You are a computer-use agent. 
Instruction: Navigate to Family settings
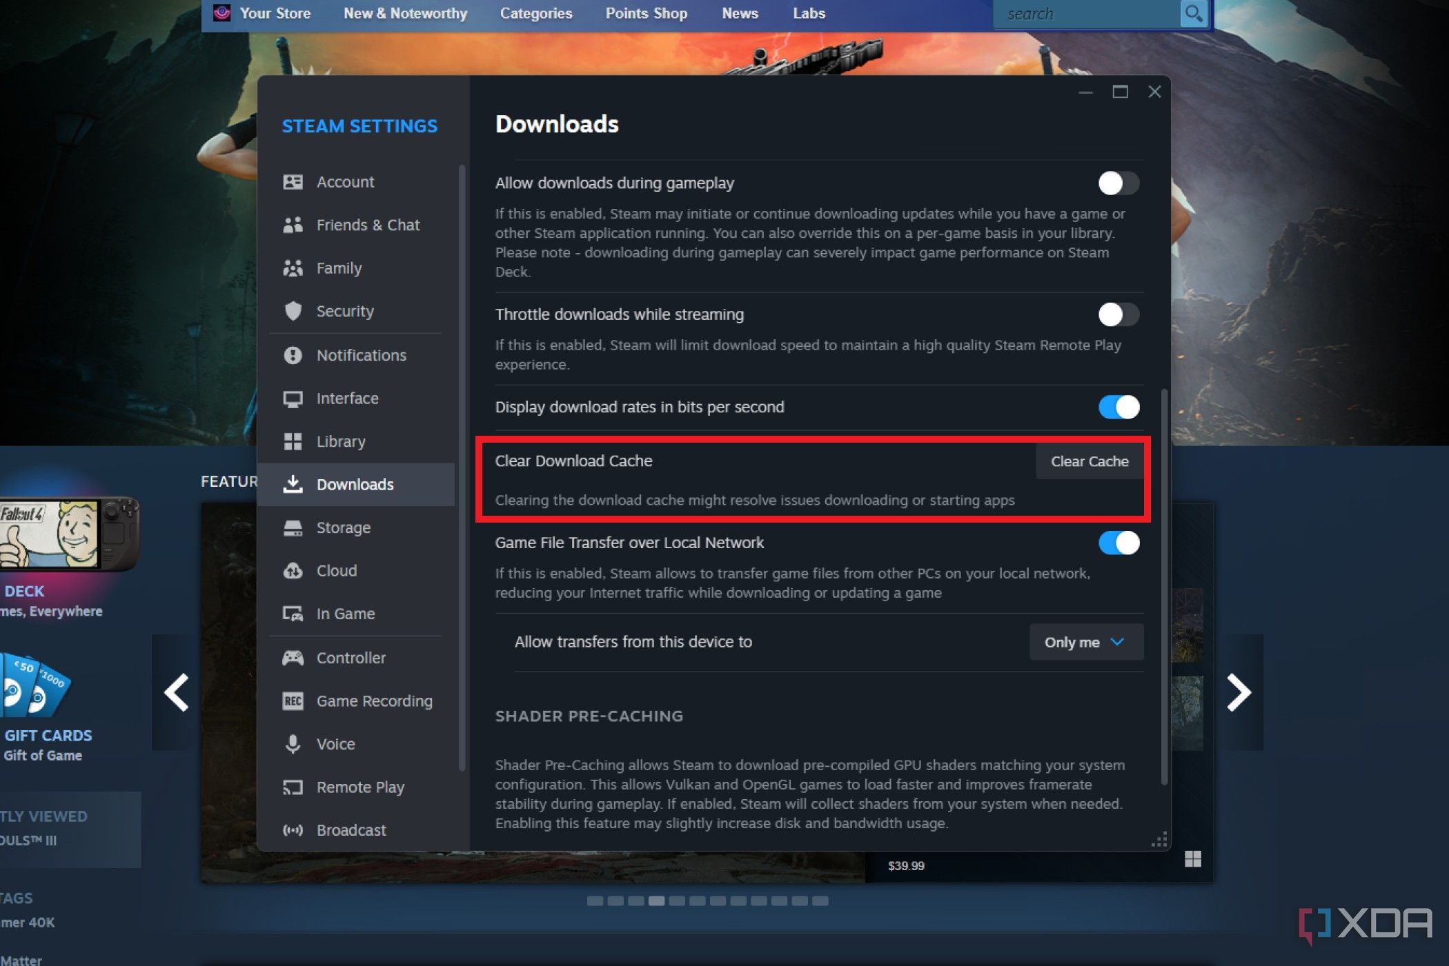pos(337,268)
